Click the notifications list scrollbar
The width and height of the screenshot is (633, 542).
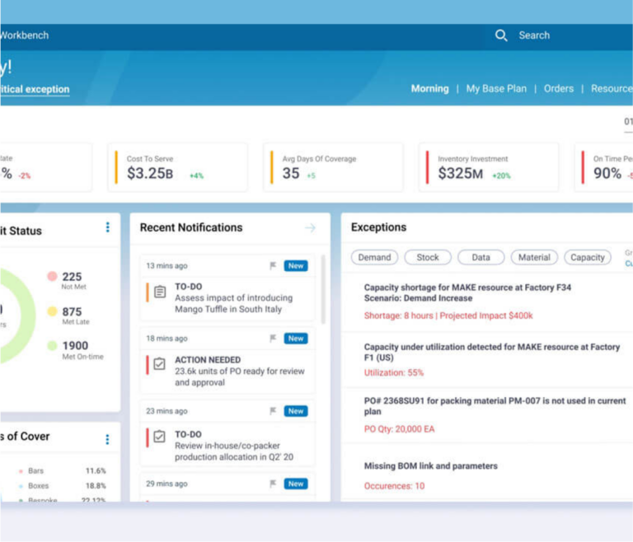click(x=323, y=289)
